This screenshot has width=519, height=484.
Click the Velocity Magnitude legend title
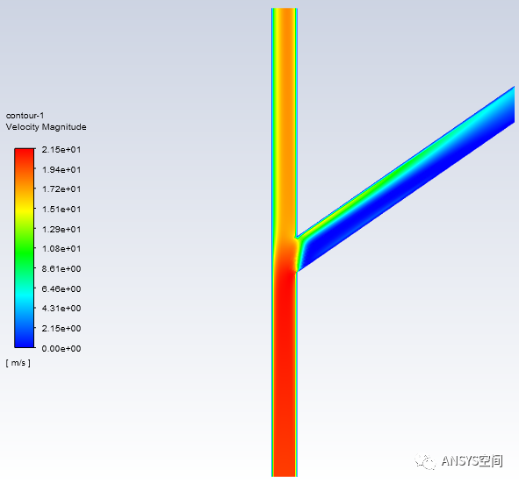(x=46, y=127)
